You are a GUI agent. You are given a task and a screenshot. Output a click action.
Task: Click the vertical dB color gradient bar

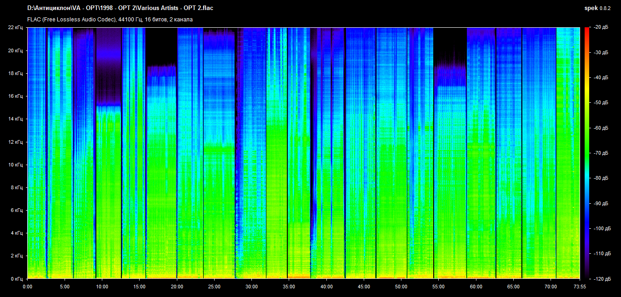[586, 153]
